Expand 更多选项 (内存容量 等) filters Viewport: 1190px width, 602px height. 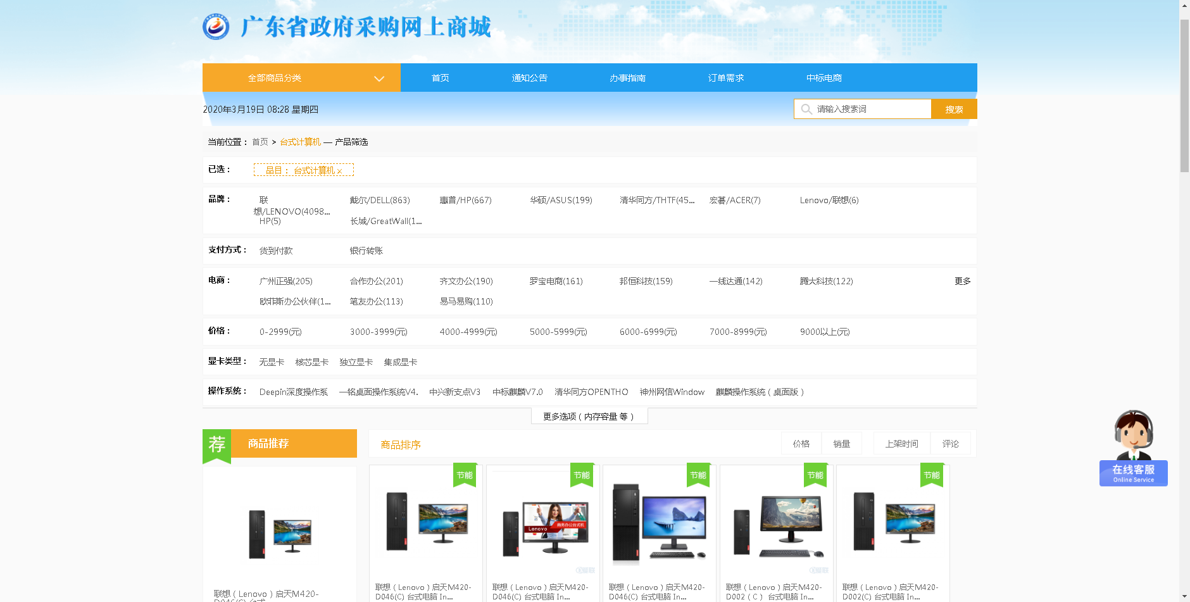click(x=589, y=416)
